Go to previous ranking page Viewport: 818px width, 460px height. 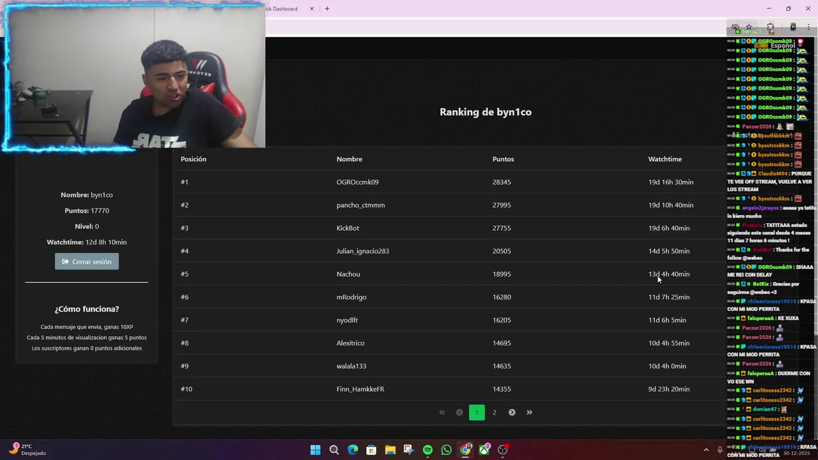pyautogui.click(x=459, y=413)
